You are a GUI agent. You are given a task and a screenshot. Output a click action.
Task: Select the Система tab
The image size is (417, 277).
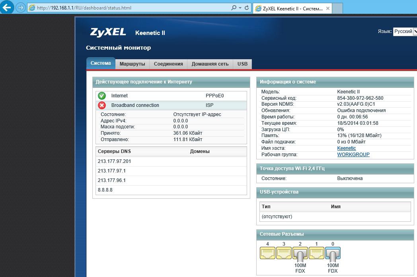pos(101,63)
